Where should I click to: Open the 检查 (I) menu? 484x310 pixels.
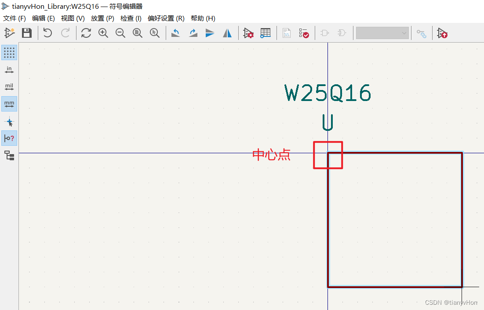click(131, 18)
